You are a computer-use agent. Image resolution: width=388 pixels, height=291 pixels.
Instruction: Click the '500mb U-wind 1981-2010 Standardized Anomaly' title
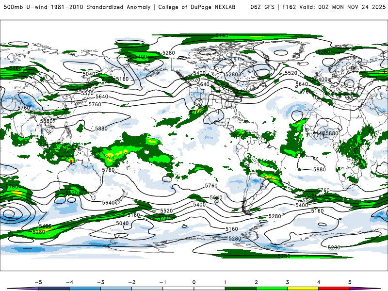point(77,7)
